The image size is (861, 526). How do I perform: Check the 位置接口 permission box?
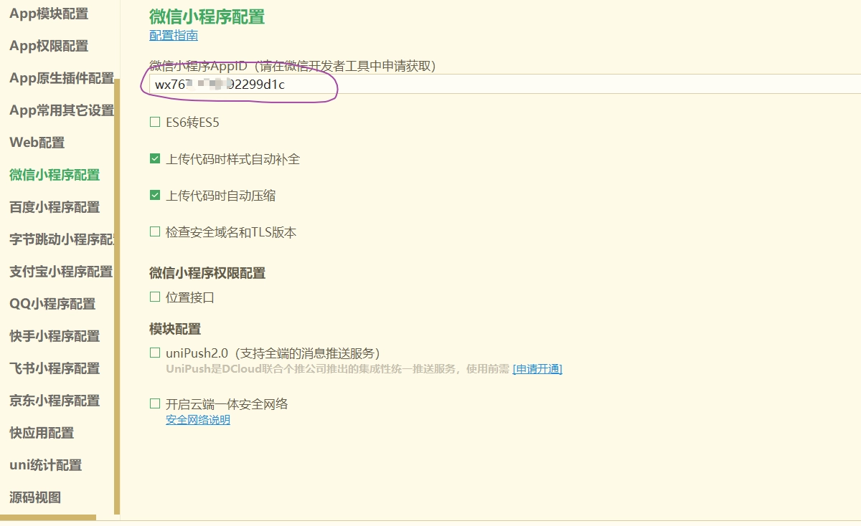click(x=155, y=297)
